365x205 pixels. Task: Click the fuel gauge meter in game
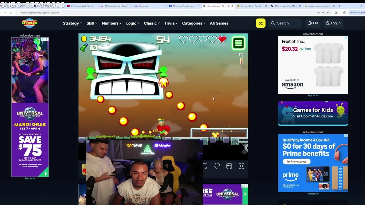(x=241, y=58)
